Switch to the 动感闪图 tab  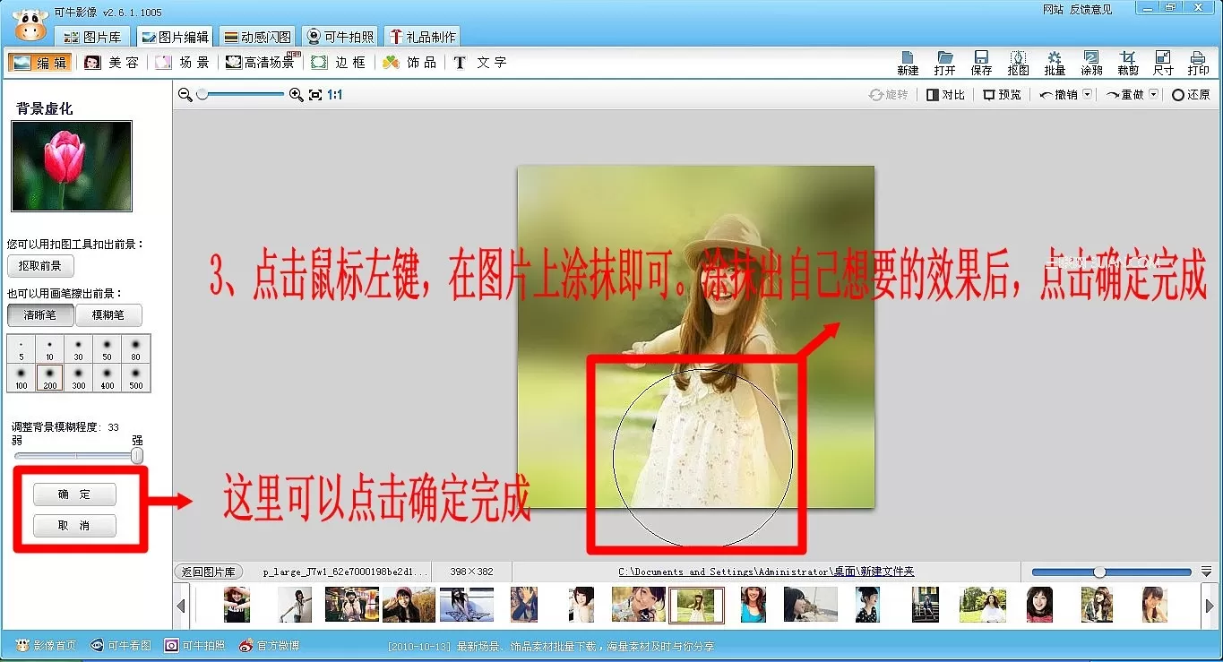(x=257, y=37)
